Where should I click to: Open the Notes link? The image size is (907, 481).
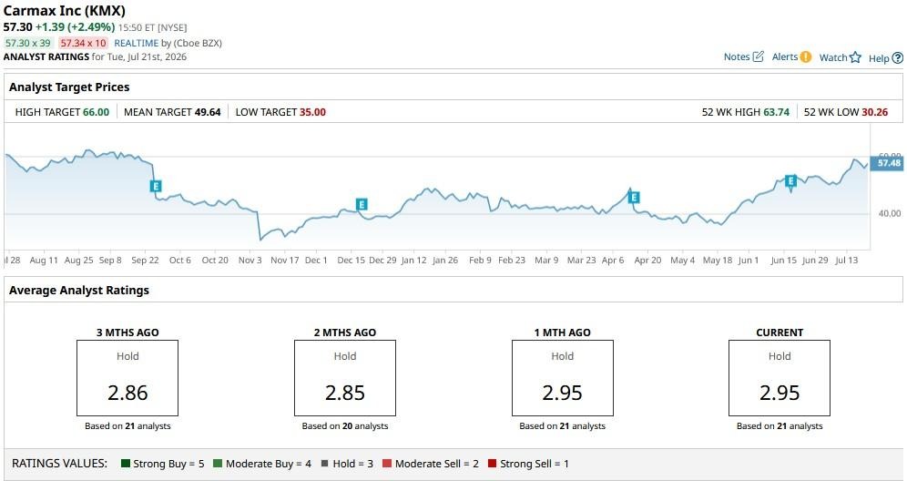(737, 56)
